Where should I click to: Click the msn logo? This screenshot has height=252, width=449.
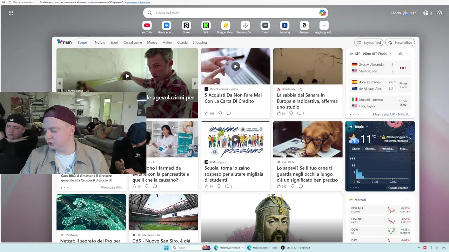point(64,42)
